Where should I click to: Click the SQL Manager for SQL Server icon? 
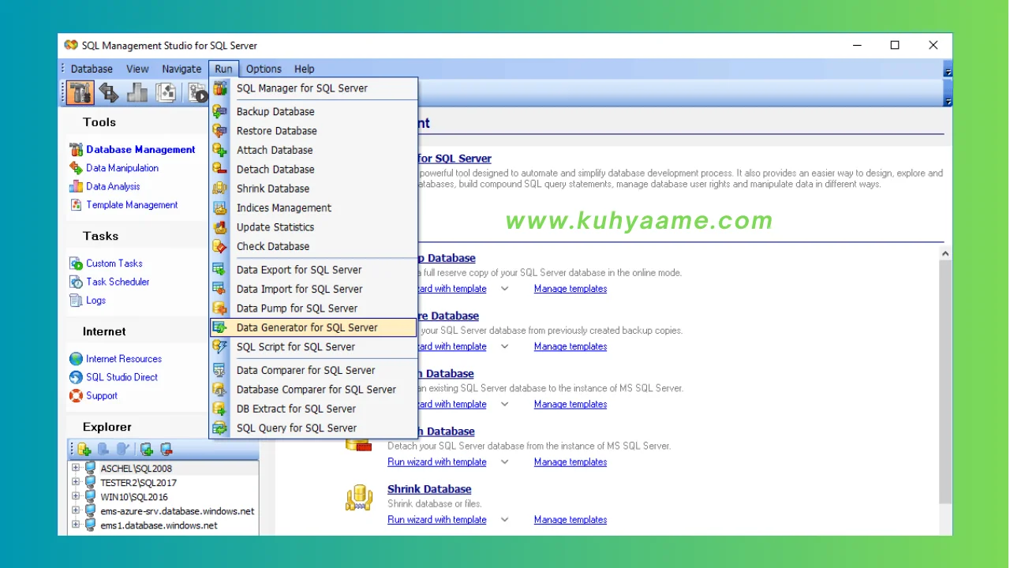click(x=220, y=88)
